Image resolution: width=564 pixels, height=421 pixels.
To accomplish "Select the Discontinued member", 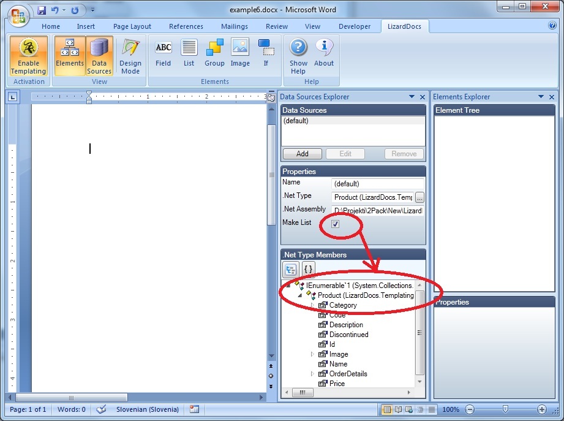I will (349, 335).
